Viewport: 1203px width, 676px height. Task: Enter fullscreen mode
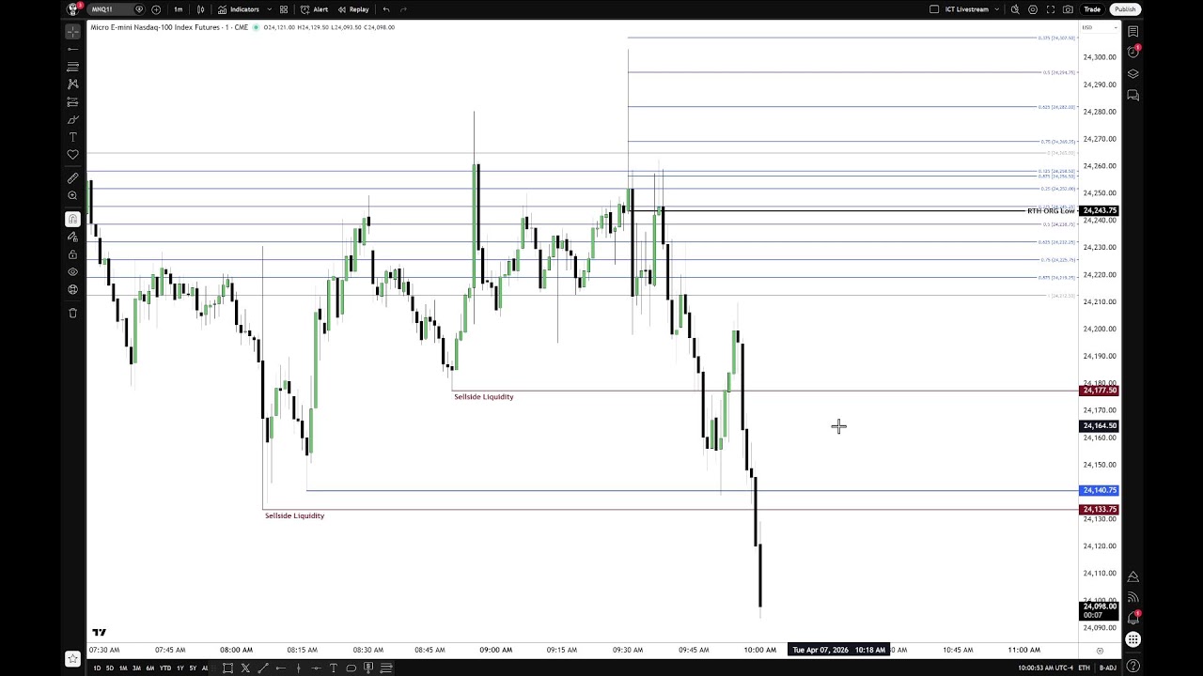point(1053,9)
